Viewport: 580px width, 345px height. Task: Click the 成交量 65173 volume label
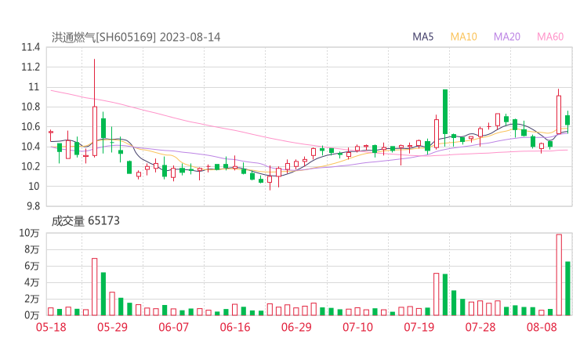click(85, 221)
